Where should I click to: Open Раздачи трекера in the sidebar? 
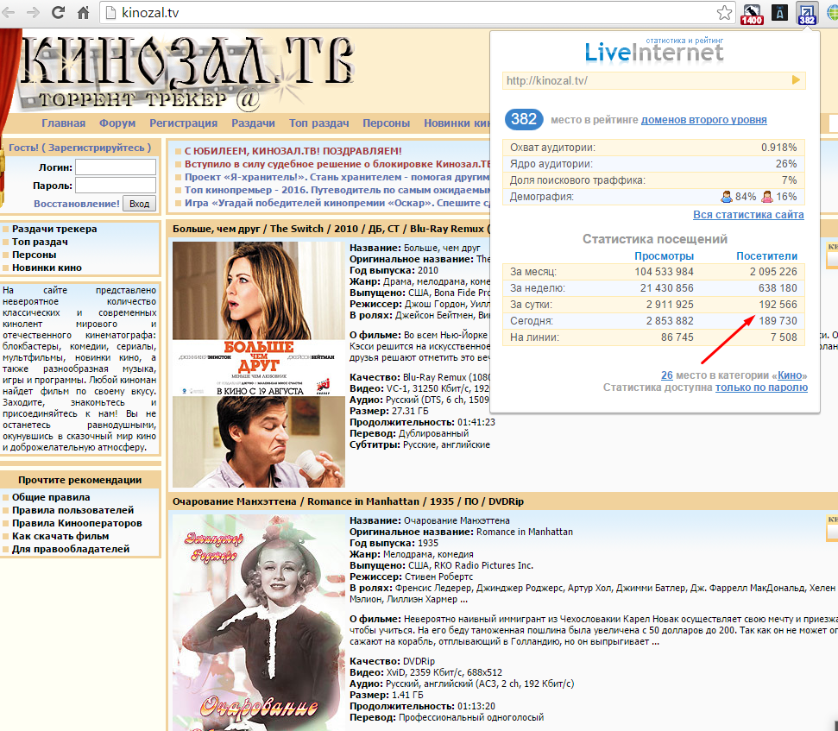coord(54,229)
